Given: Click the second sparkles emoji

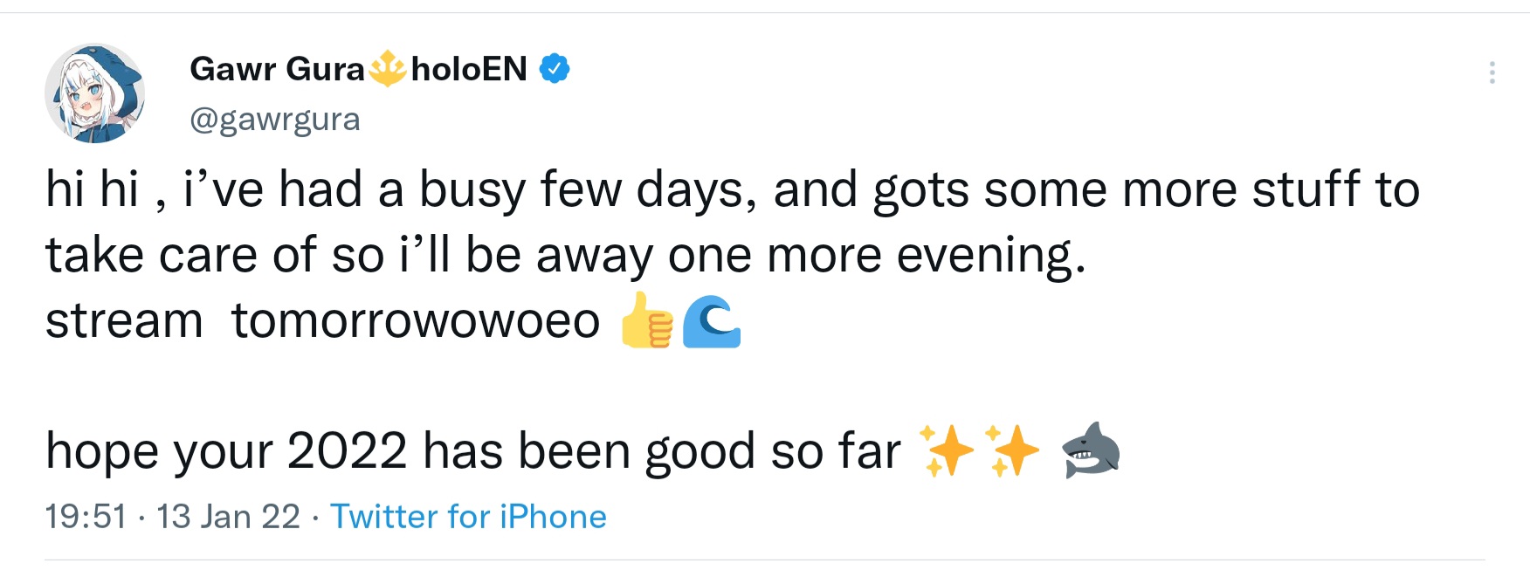Looking at the screenshot, I should click(x=1011, y=450).
